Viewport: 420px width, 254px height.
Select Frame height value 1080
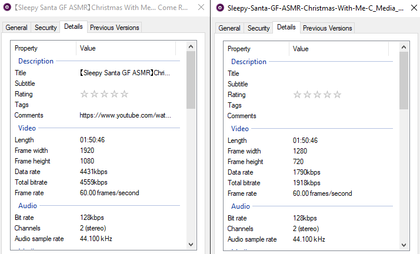point(87,161)
